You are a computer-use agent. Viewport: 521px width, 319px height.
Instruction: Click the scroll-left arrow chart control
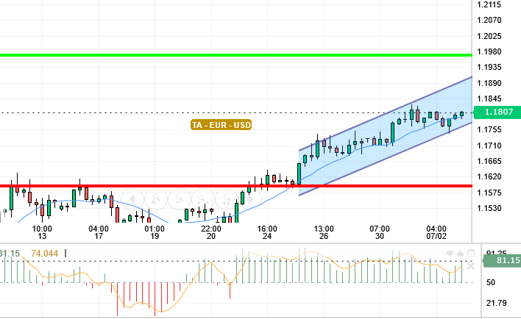[132, 199]
